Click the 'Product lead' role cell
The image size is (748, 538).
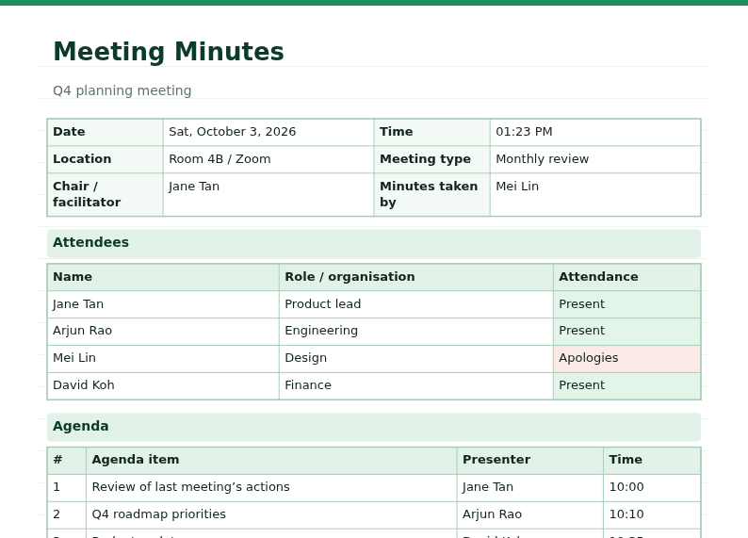click(x=416, y=304)
